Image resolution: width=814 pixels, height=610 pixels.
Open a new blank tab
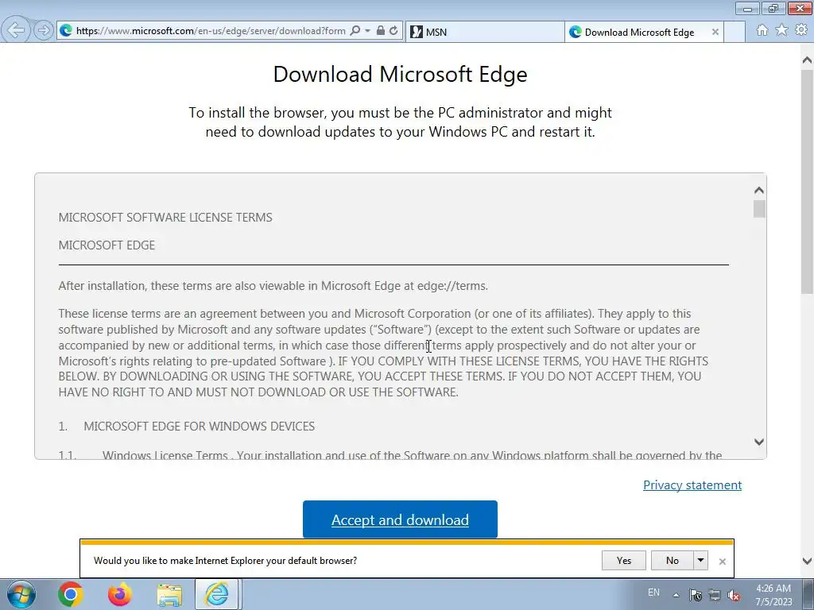[x=735, y=32]
